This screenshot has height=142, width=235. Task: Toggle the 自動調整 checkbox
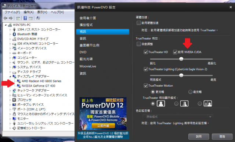pos(139,44)
